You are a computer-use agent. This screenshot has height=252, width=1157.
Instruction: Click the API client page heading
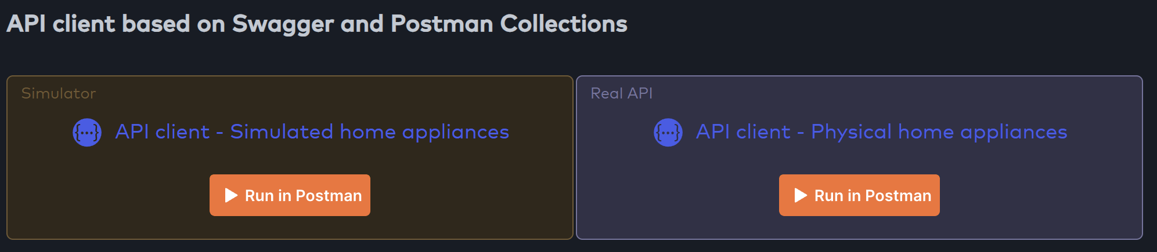[317, 24]
